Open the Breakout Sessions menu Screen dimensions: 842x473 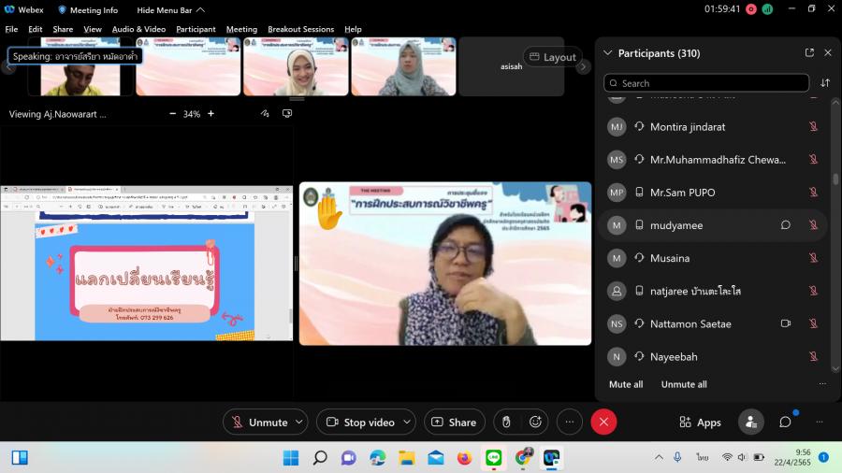pos(300,29)
